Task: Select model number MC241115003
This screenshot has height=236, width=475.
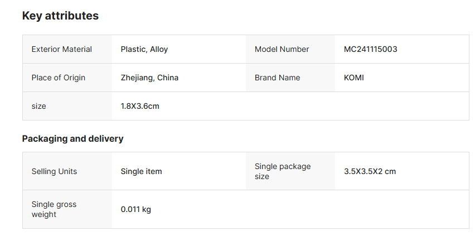Action: [371, 49]
